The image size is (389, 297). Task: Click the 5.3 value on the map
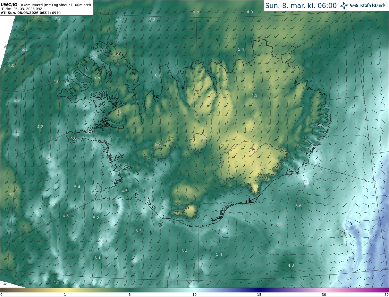[x=138, y=231]
